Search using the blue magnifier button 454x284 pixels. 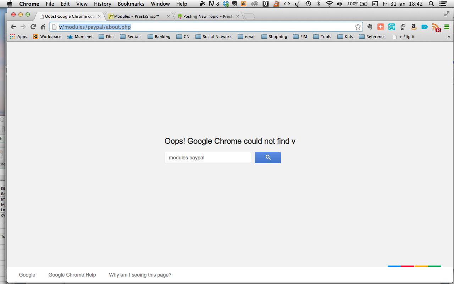tap(268, 158)
